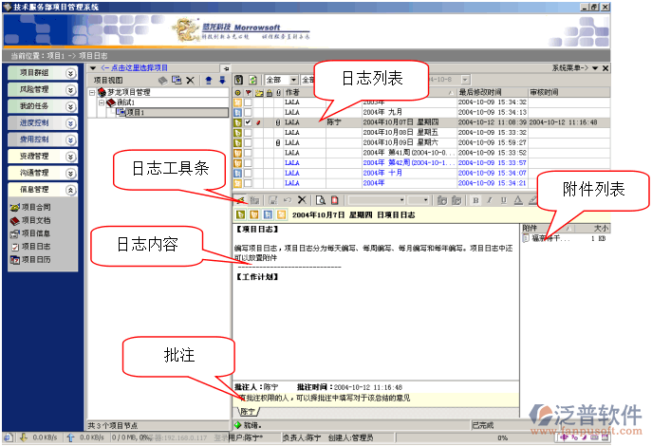Viewport: 652px width, 446px height.
Task: Click the Italic formatting icon
Action: point(490,200)
